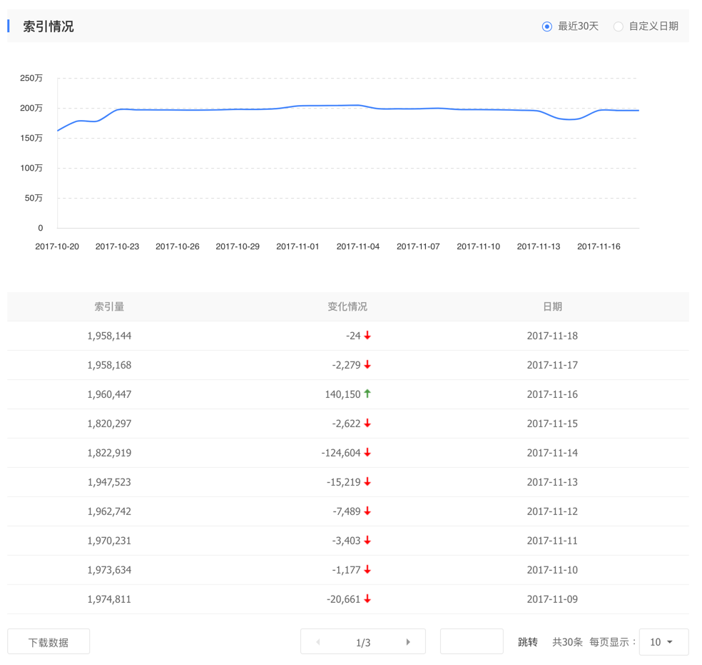This screenshot has width=702, height=665.
Task: Go to next page arrow
Action: (408, 641)
